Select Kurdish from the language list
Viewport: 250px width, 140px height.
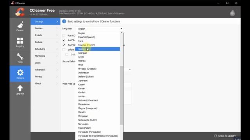coord(98,93)
